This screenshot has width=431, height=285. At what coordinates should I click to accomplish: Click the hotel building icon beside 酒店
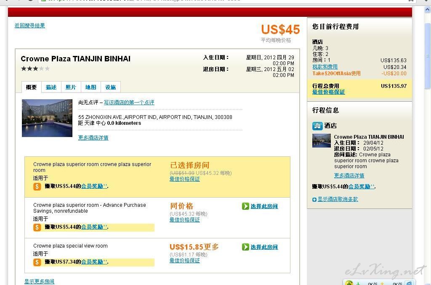pyautogui.click(x=317, y=126)
